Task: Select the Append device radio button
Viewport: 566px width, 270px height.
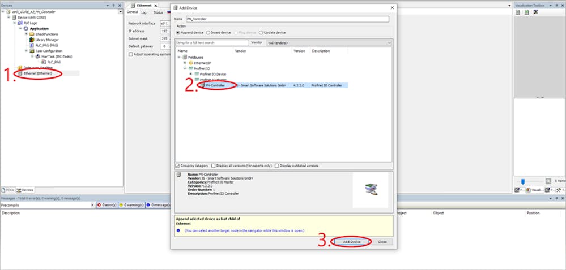Action: point(178,32)
